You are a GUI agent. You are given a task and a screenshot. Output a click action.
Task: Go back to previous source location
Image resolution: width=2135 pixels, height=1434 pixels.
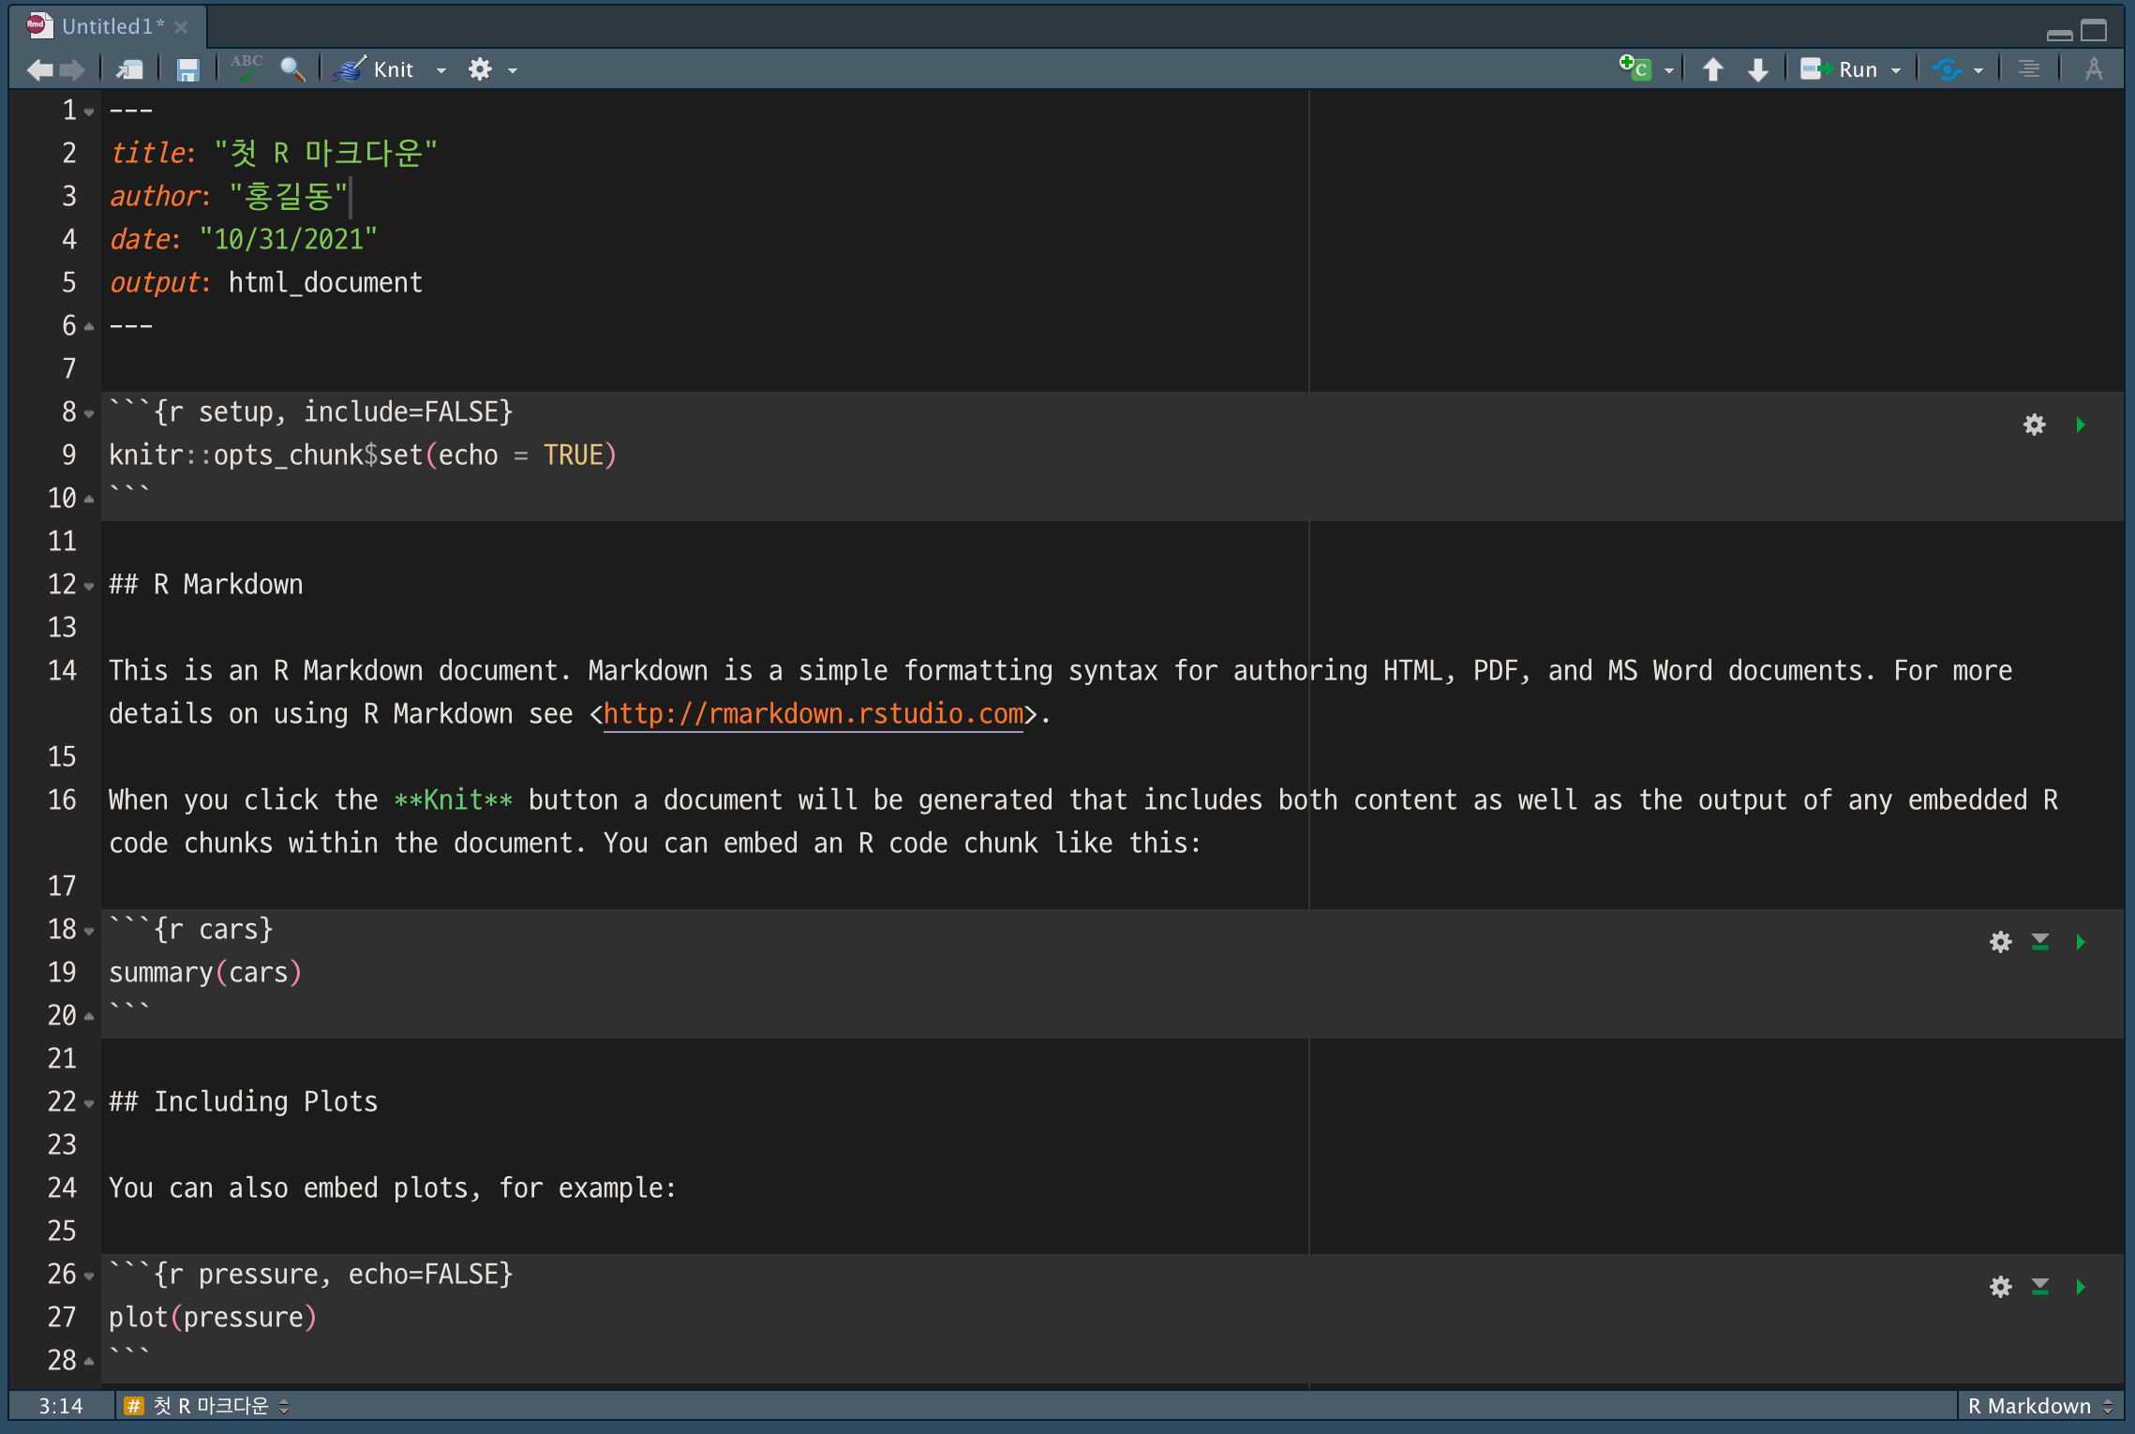[x=39, y=69]
